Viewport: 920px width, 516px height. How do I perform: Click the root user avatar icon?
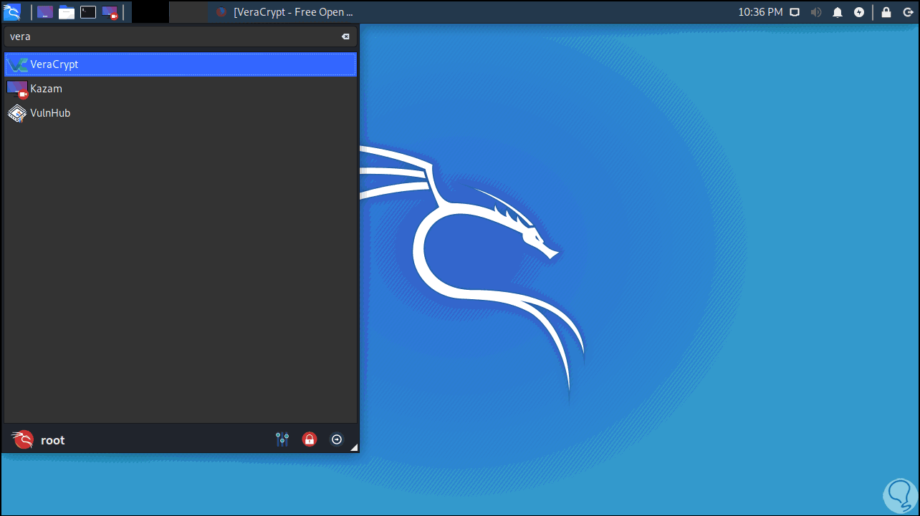tap(23, 439)
